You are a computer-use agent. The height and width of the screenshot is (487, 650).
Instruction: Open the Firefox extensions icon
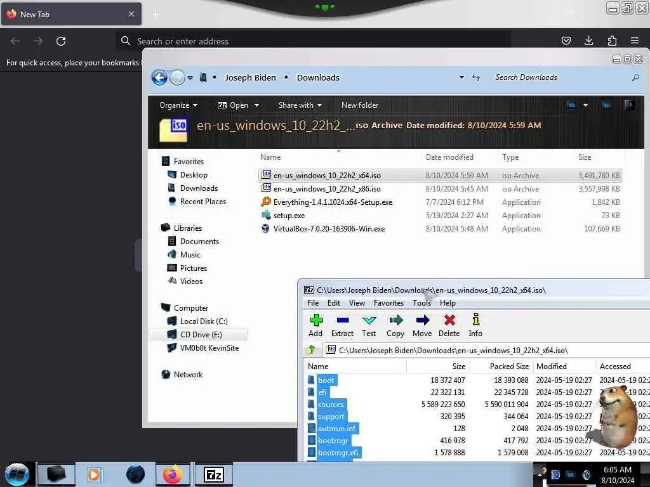pyautogui.click(x=612, y=41)
